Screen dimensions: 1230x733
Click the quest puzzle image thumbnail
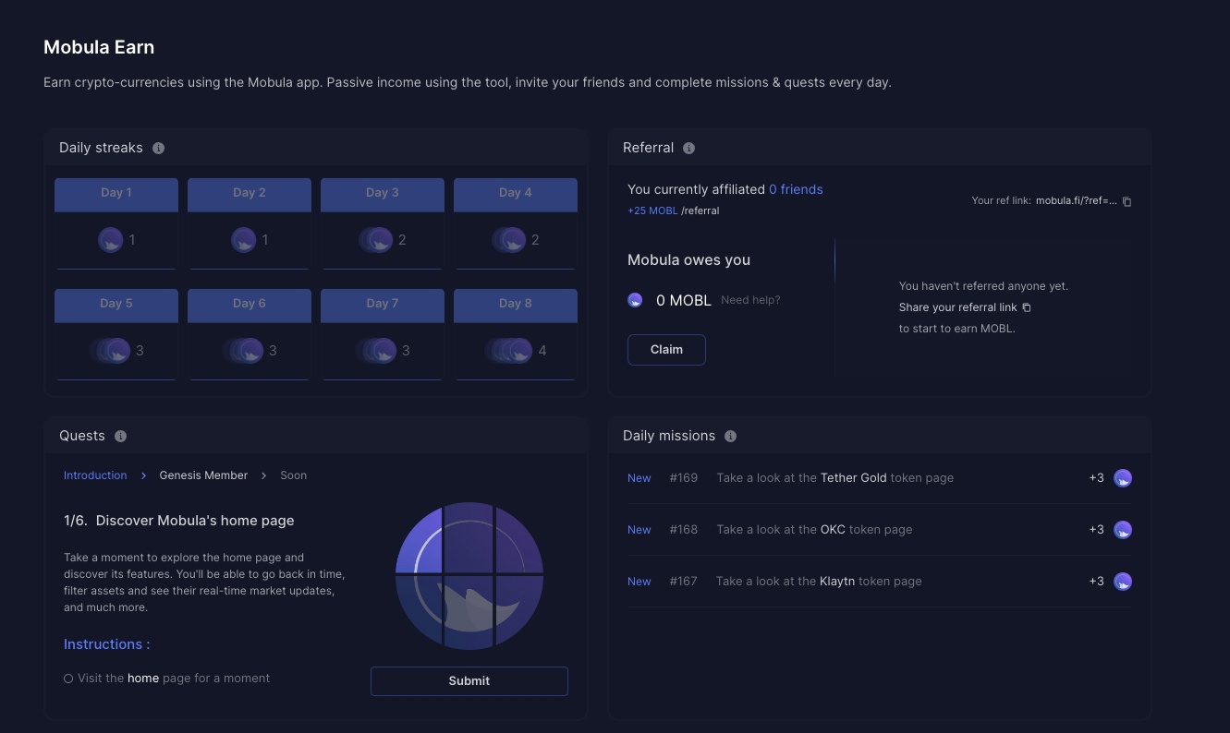[469, 574]
